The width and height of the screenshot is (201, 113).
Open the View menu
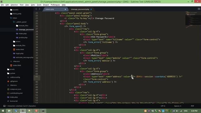(27, 5)
